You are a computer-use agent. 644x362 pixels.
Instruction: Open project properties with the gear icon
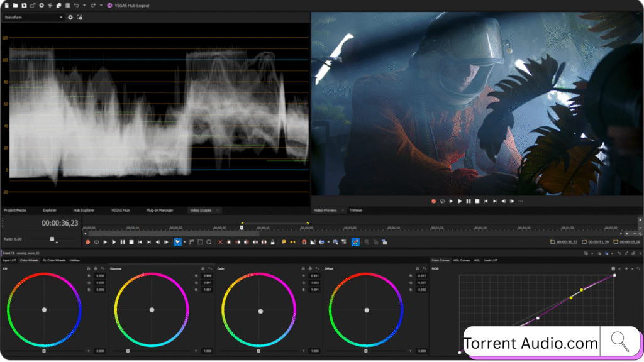(42, 5)
